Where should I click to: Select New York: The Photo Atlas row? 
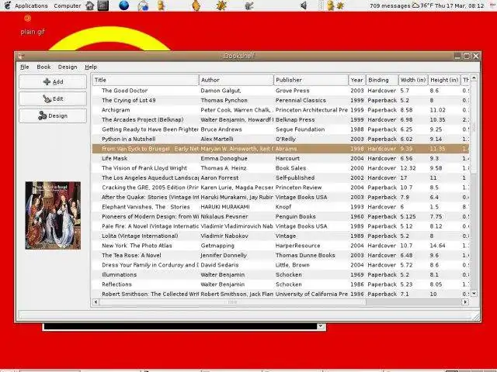[280, 246]
